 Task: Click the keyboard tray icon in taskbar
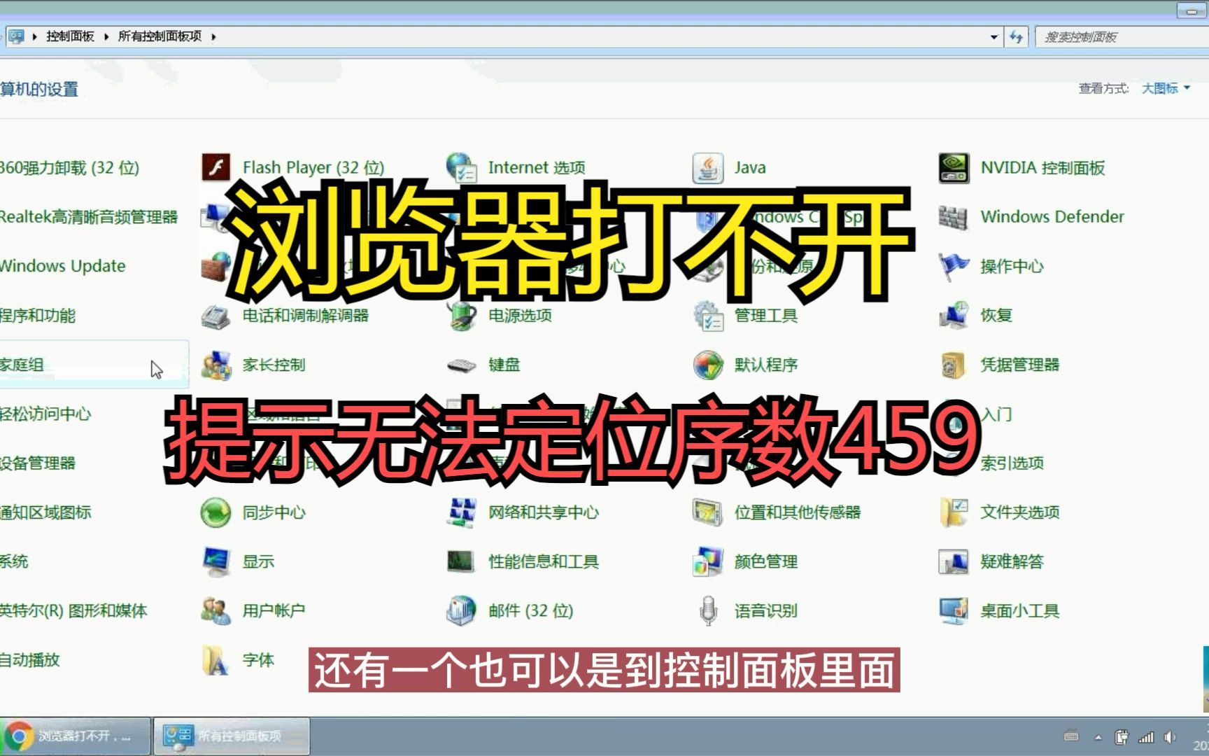1070,736
